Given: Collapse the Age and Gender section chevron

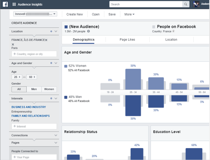Looking at the screenshot, I should coord(56,63).
